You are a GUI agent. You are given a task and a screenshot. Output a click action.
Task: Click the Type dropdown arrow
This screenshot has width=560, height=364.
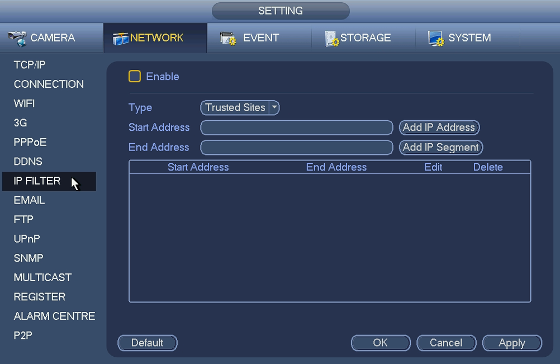click(x=274, y=107)
